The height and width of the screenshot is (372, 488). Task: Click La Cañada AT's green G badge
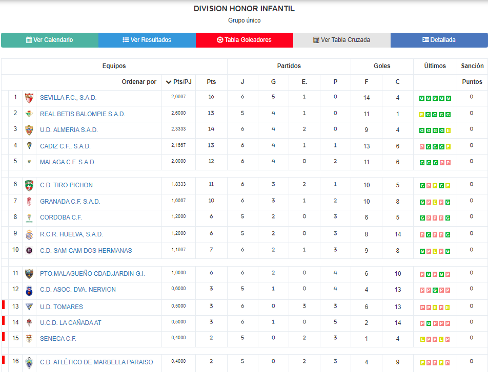point(429,323)
